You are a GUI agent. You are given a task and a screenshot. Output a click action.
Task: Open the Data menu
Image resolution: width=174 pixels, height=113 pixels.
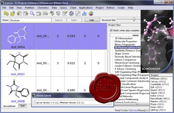click(54, 8)
